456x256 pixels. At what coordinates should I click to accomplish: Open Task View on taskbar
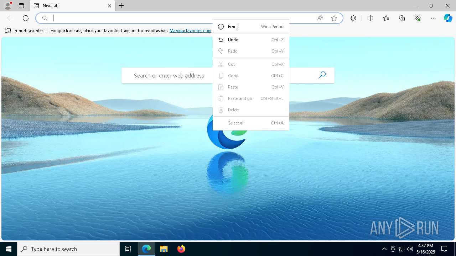click(x=128, y=249)
